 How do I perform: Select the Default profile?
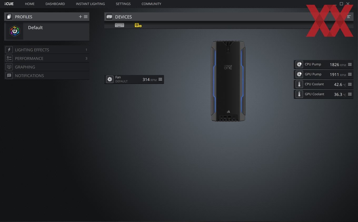click(x=47, y=31)
